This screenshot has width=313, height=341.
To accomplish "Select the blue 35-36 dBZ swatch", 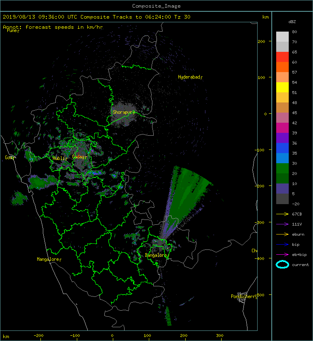I will click(282, 148).
